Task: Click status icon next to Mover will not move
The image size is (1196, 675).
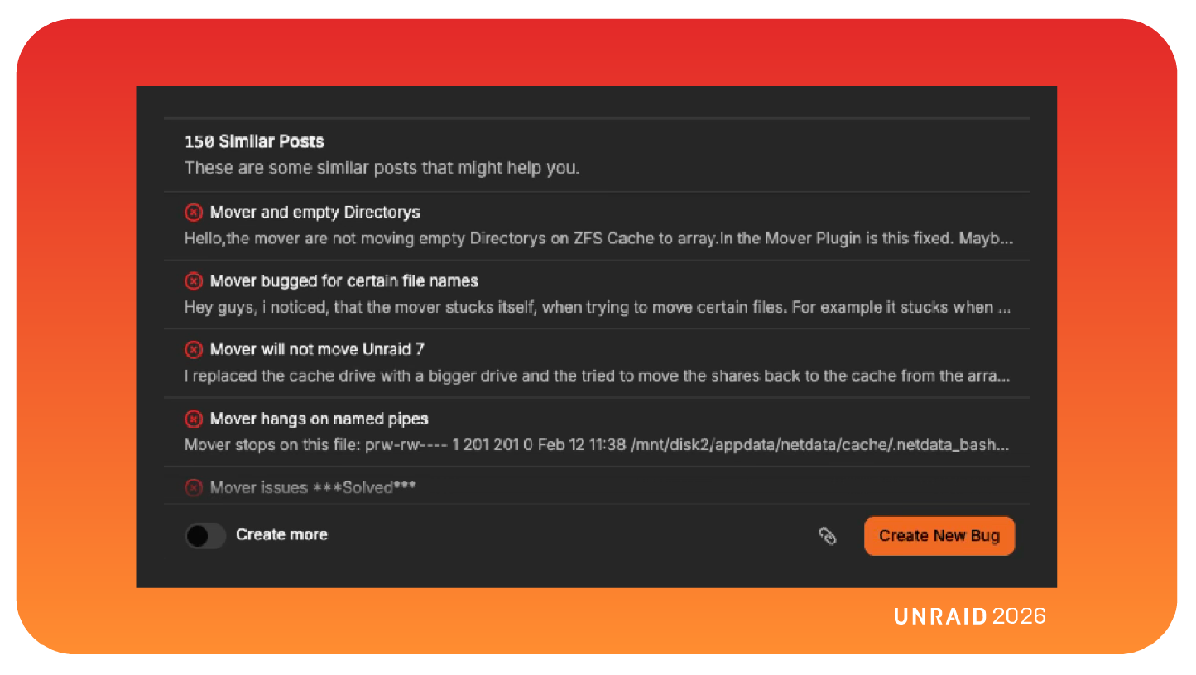Action: tap(193, 350)
